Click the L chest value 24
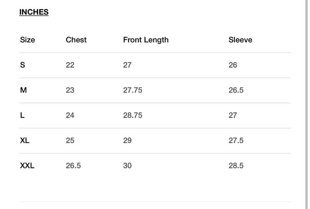The image size is (310, 209). click(70, 115)
